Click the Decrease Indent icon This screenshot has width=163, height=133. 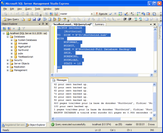point(125,20)
